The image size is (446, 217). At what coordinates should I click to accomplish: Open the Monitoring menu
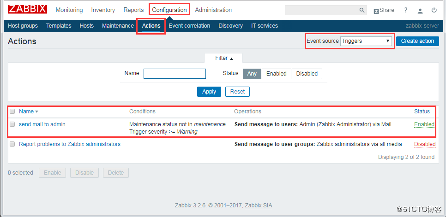(x=69, y=10)
